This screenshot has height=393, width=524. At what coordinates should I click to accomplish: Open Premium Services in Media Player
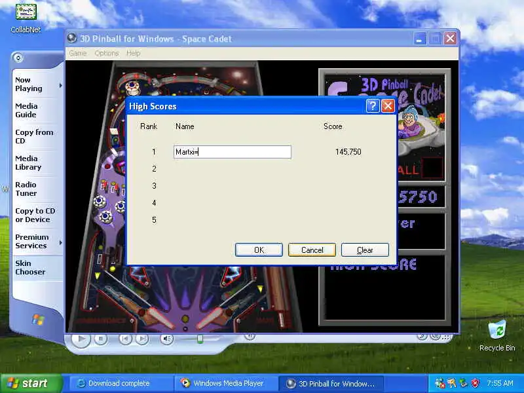[31, 241]
